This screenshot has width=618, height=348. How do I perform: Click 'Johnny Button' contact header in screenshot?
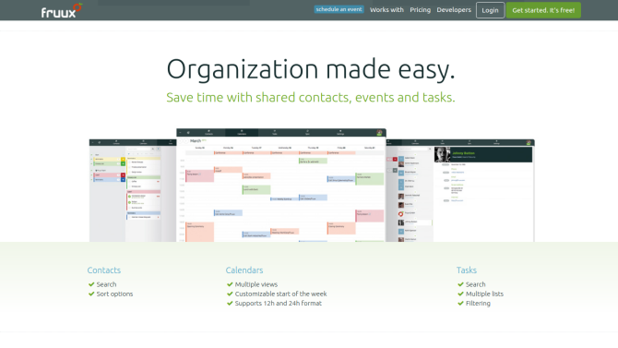483,154
